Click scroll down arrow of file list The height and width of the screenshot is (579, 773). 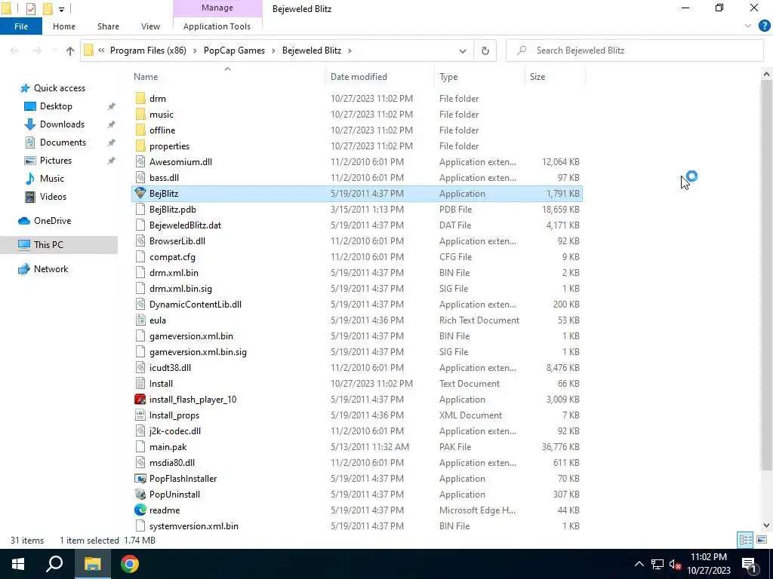click(x=766, y=525)
